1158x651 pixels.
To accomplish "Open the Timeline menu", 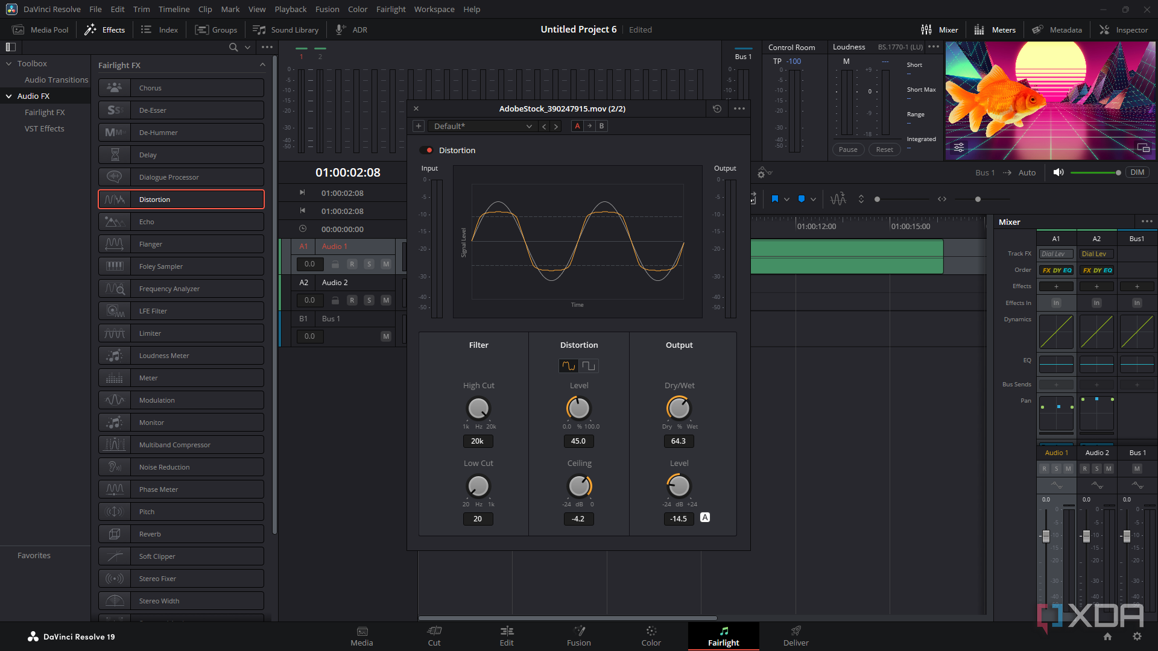I will point(174,9).
